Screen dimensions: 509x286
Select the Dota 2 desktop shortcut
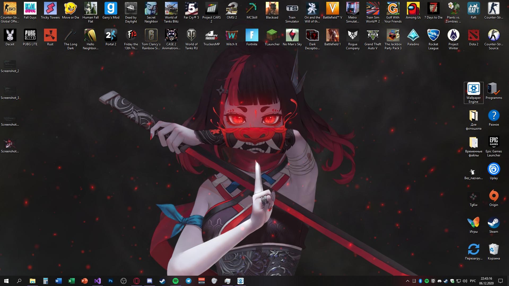click(x=473, y=38)
